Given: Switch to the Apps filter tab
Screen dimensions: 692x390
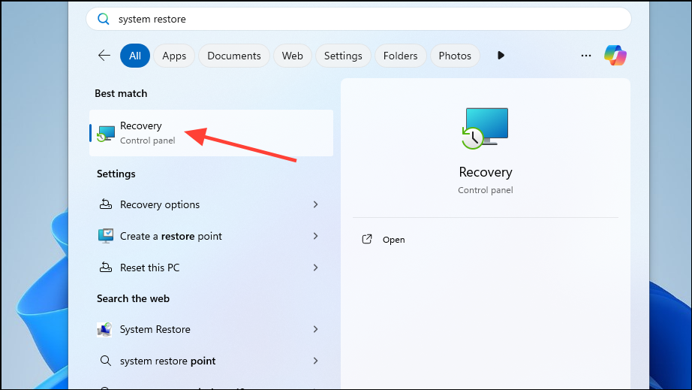Looking at the screenshot, I should (174, 56).
